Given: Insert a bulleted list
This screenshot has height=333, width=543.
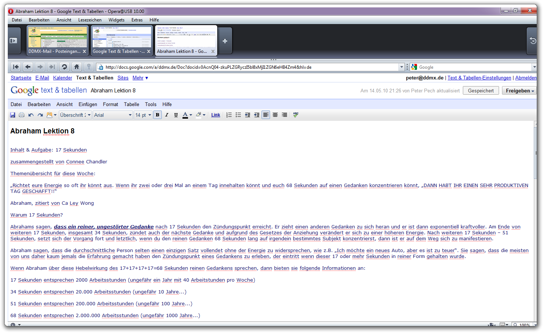Looking at the screenshot, I should coord(238,115).
